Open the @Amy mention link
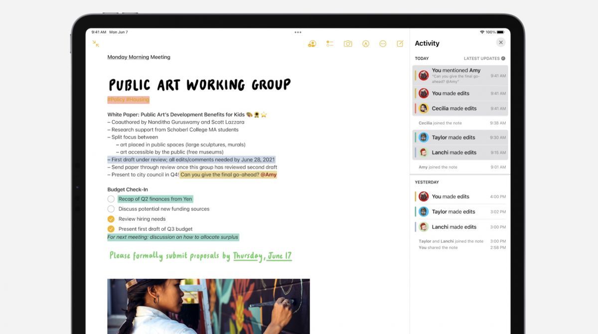The width and height of the screenshot is (598, 334). click(268, 175)
